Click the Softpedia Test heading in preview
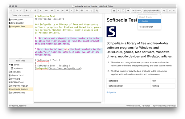This screenshot has height=119, width=185. pyautogui.click(x=122, y=20)
